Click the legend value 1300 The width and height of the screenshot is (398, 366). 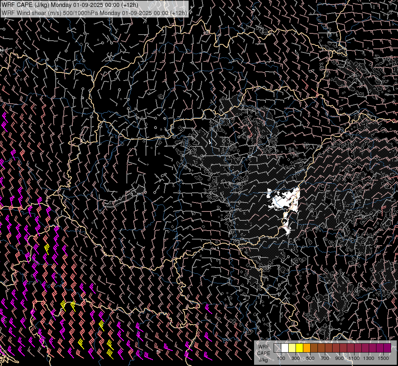[369, 358]
